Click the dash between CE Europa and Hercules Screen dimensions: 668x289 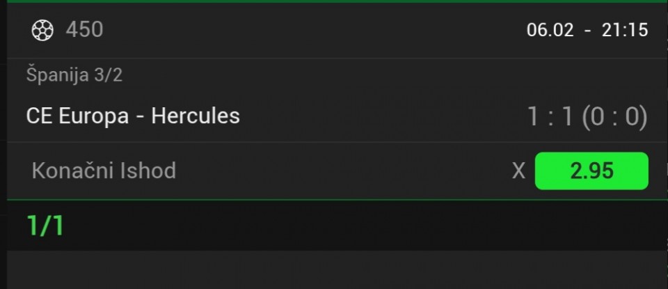(x=139, y=116)
